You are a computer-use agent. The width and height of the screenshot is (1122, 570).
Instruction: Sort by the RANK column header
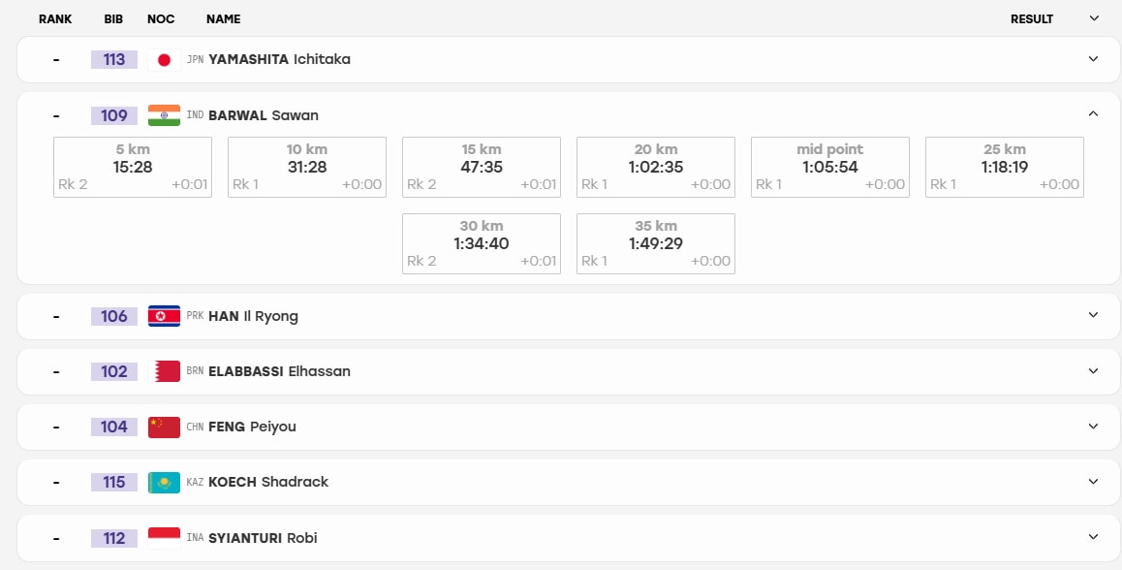tap(55, 19)
